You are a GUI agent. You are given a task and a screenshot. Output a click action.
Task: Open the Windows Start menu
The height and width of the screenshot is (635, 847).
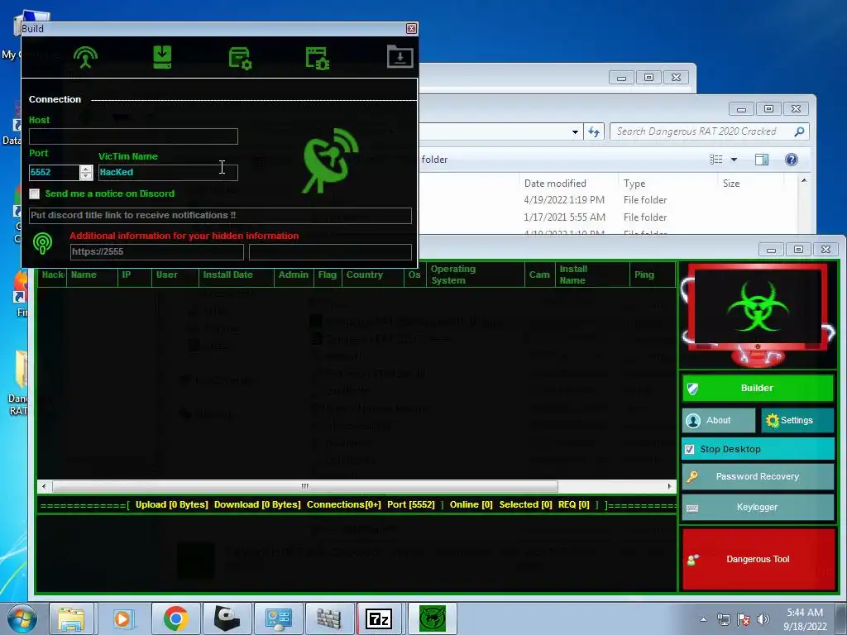click(x=22, y=618)
